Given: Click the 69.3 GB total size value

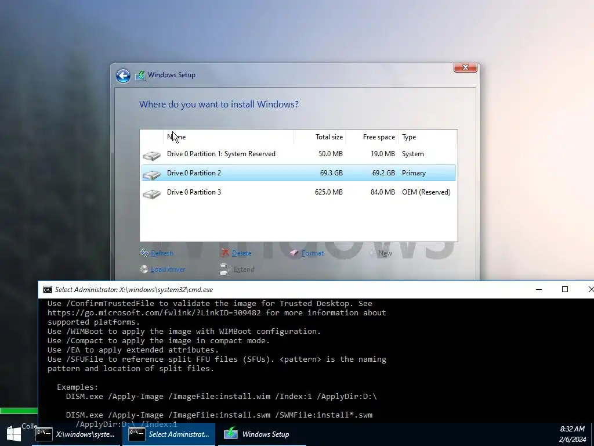Looking at the screenshot, I should point(331,173).
